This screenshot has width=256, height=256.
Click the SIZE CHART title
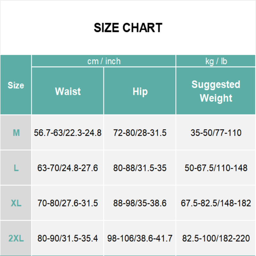tap(128, 28)
